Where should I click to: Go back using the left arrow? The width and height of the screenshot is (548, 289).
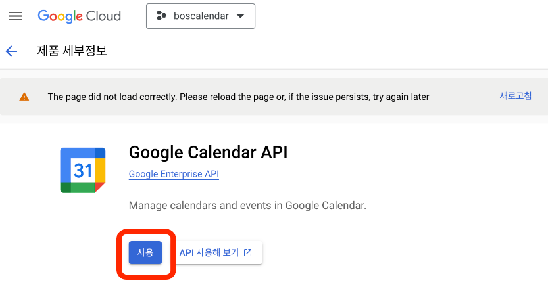[x=11, y=51]
